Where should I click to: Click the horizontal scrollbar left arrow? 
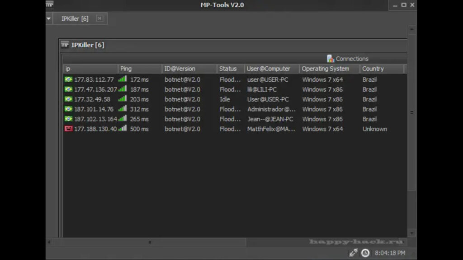(49, 242)
